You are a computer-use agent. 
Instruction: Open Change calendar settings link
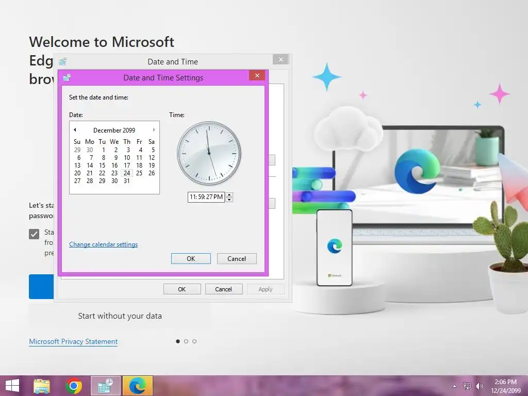[103, 244]
